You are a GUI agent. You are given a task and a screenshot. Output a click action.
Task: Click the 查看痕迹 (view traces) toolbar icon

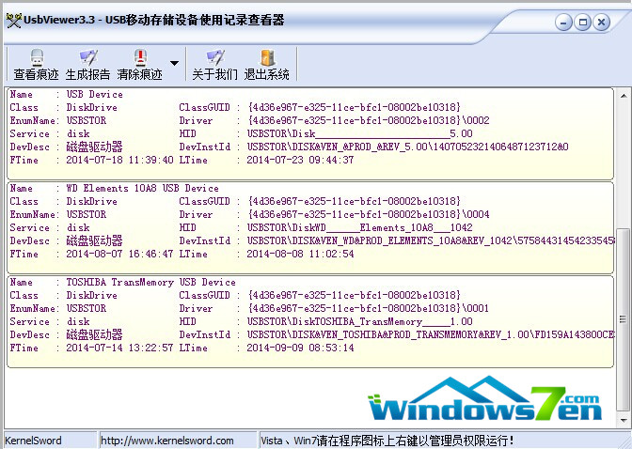click(x=37, y=65)
